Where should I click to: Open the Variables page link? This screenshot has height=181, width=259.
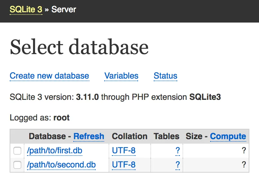[x=121, y=76]
